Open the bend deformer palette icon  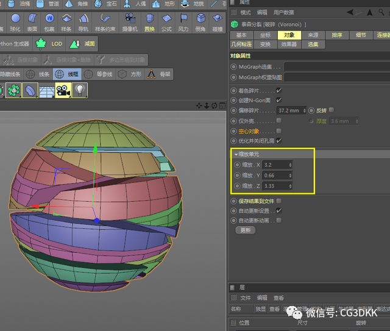click(x=30, y=90)
